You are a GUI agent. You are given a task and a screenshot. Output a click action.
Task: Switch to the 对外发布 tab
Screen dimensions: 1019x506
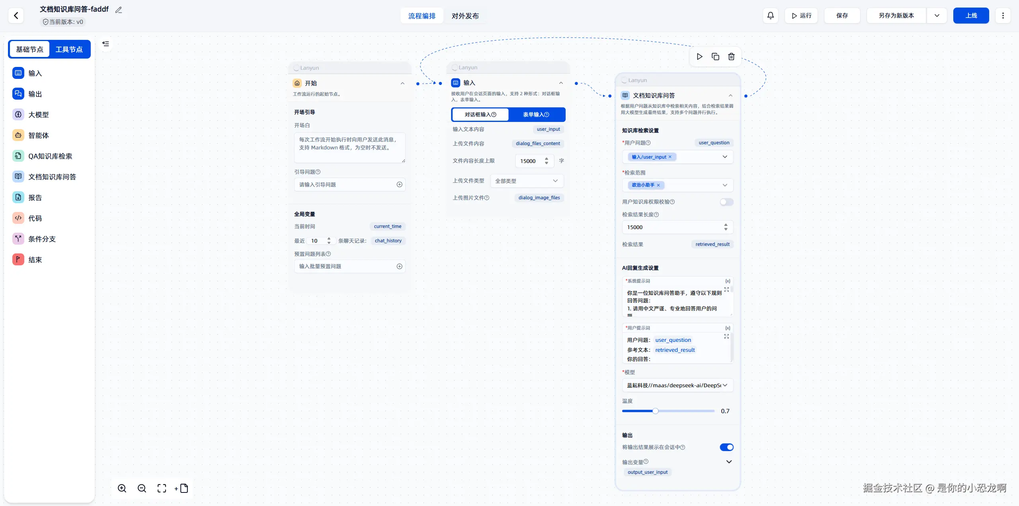pos(465,16)
